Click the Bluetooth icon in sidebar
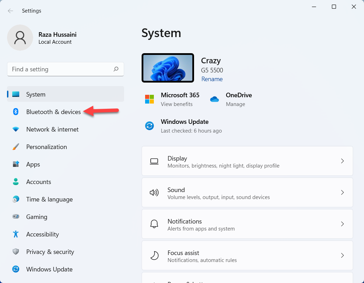364x283 pixels. (16, 112)
